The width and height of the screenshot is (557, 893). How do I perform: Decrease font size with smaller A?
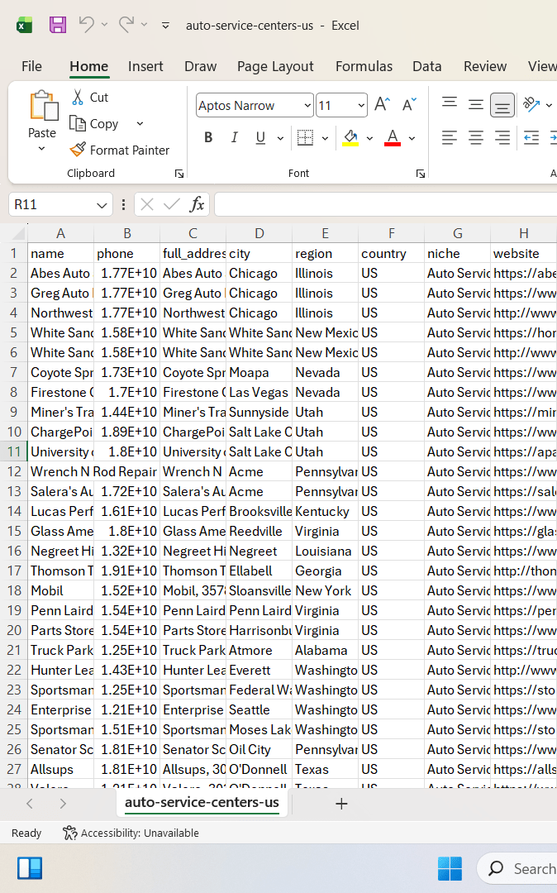point(409,104)
